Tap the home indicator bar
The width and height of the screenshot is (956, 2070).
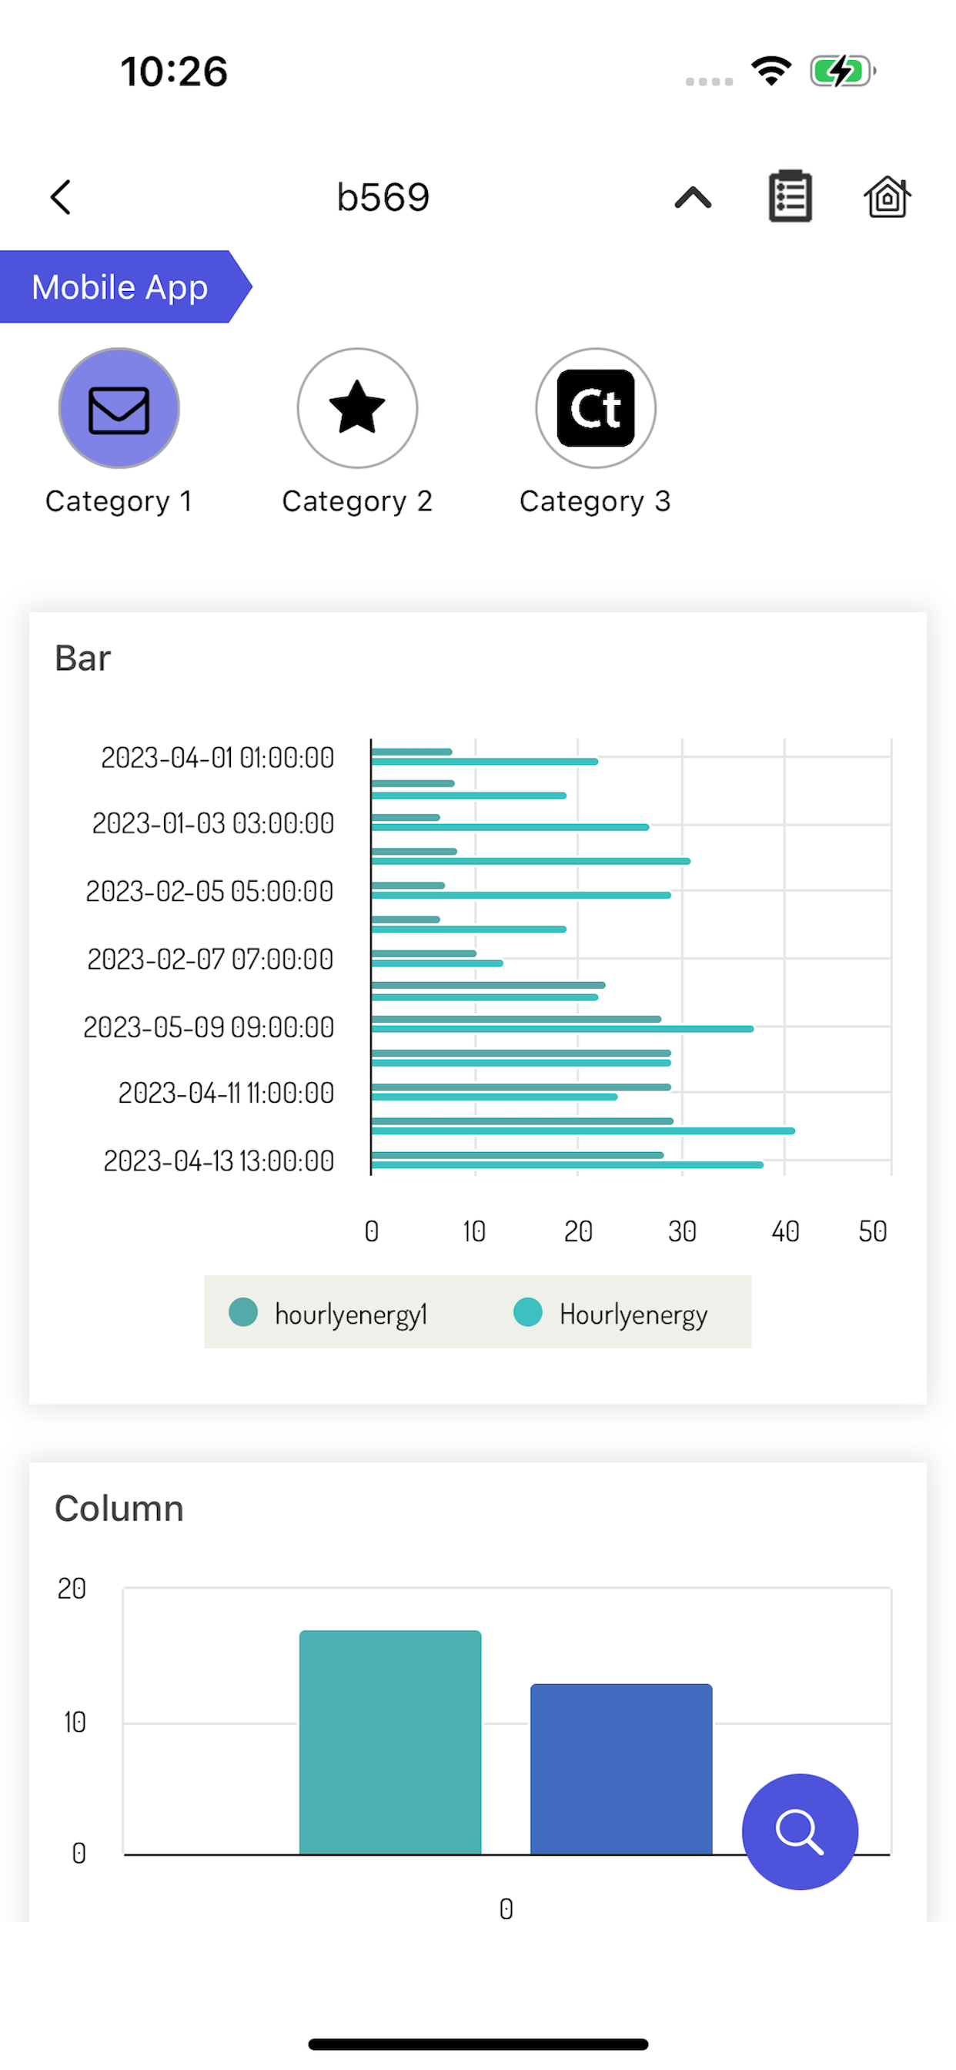coord(478,2044)
